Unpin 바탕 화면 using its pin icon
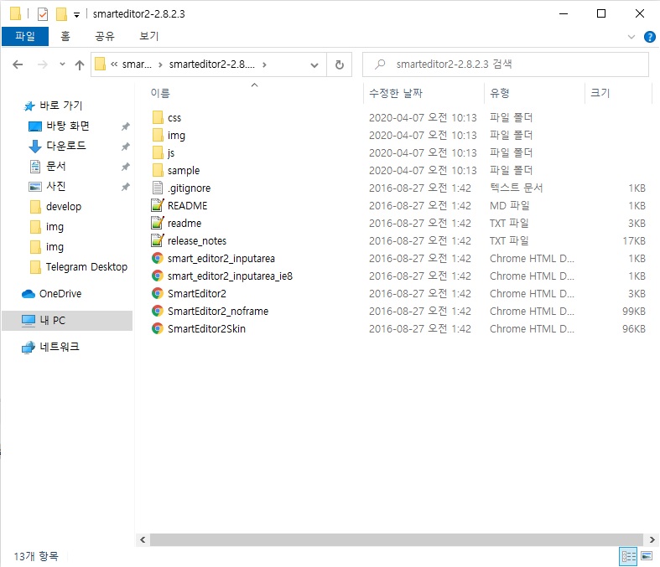Viewport: 660px width, 567px height. pyautogui.click(x=126, y=126)
